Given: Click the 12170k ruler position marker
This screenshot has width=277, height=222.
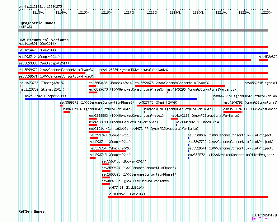Looking at the screenshot, I should click(x=129, y=12).
